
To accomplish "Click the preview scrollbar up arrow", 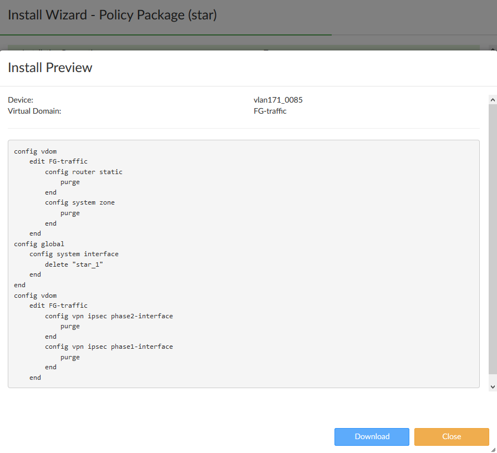I will [493, 99].
